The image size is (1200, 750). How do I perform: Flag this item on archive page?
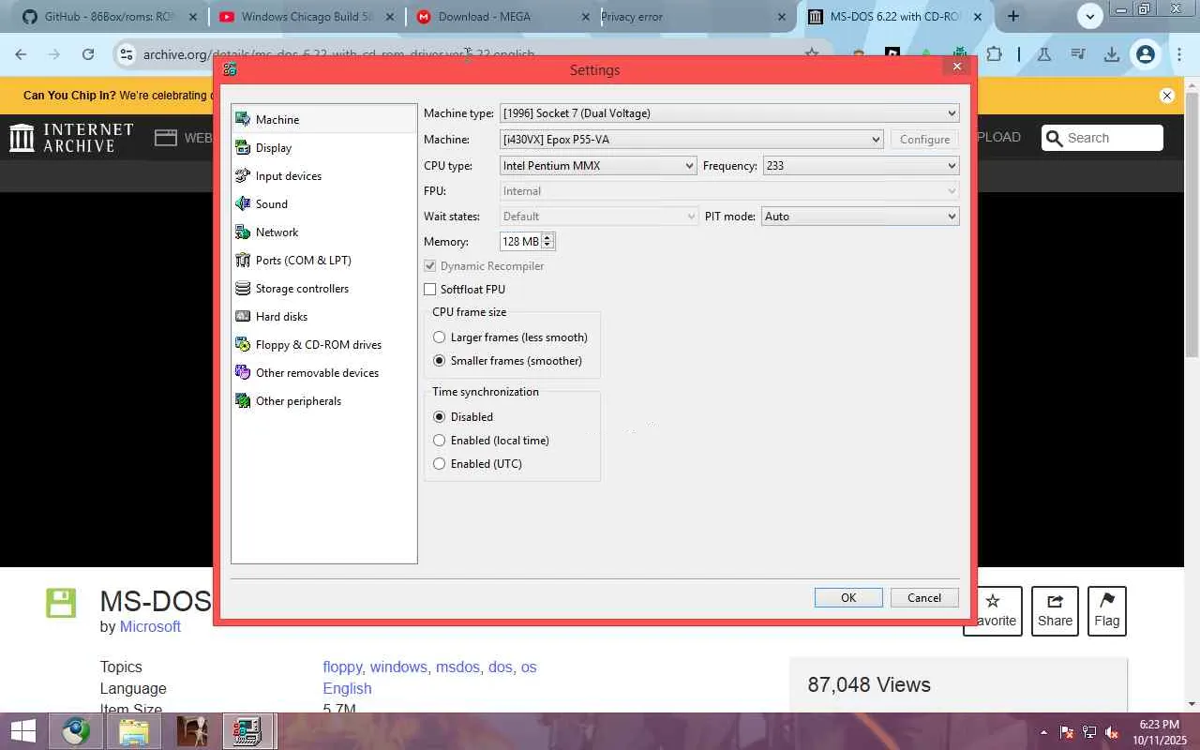click(x=1106, y=610)
